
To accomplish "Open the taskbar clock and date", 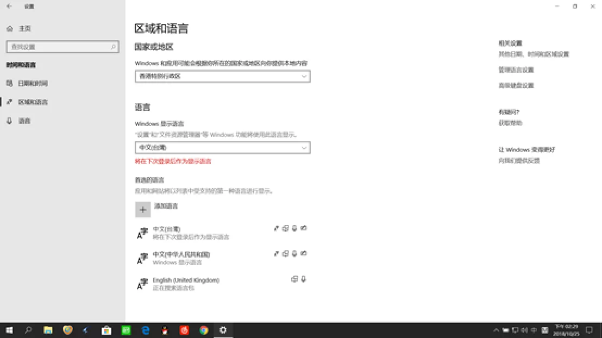I will click(567, 330).
